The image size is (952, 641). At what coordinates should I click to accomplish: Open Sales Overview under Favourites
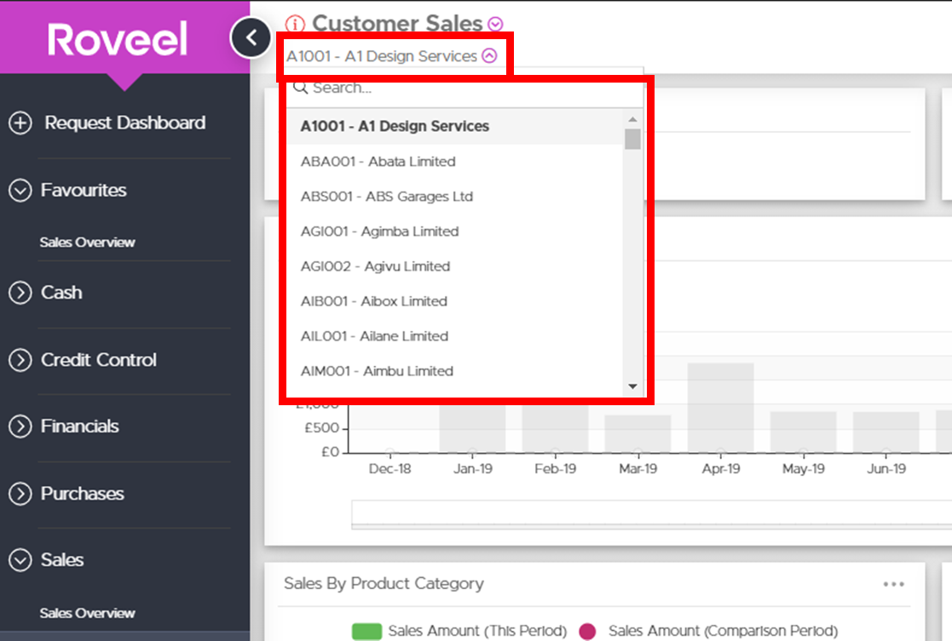(88, 242)
